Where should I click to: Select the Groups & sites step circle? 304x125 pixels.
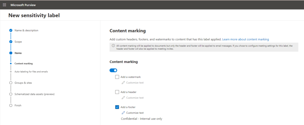click(x=11, y=83)
